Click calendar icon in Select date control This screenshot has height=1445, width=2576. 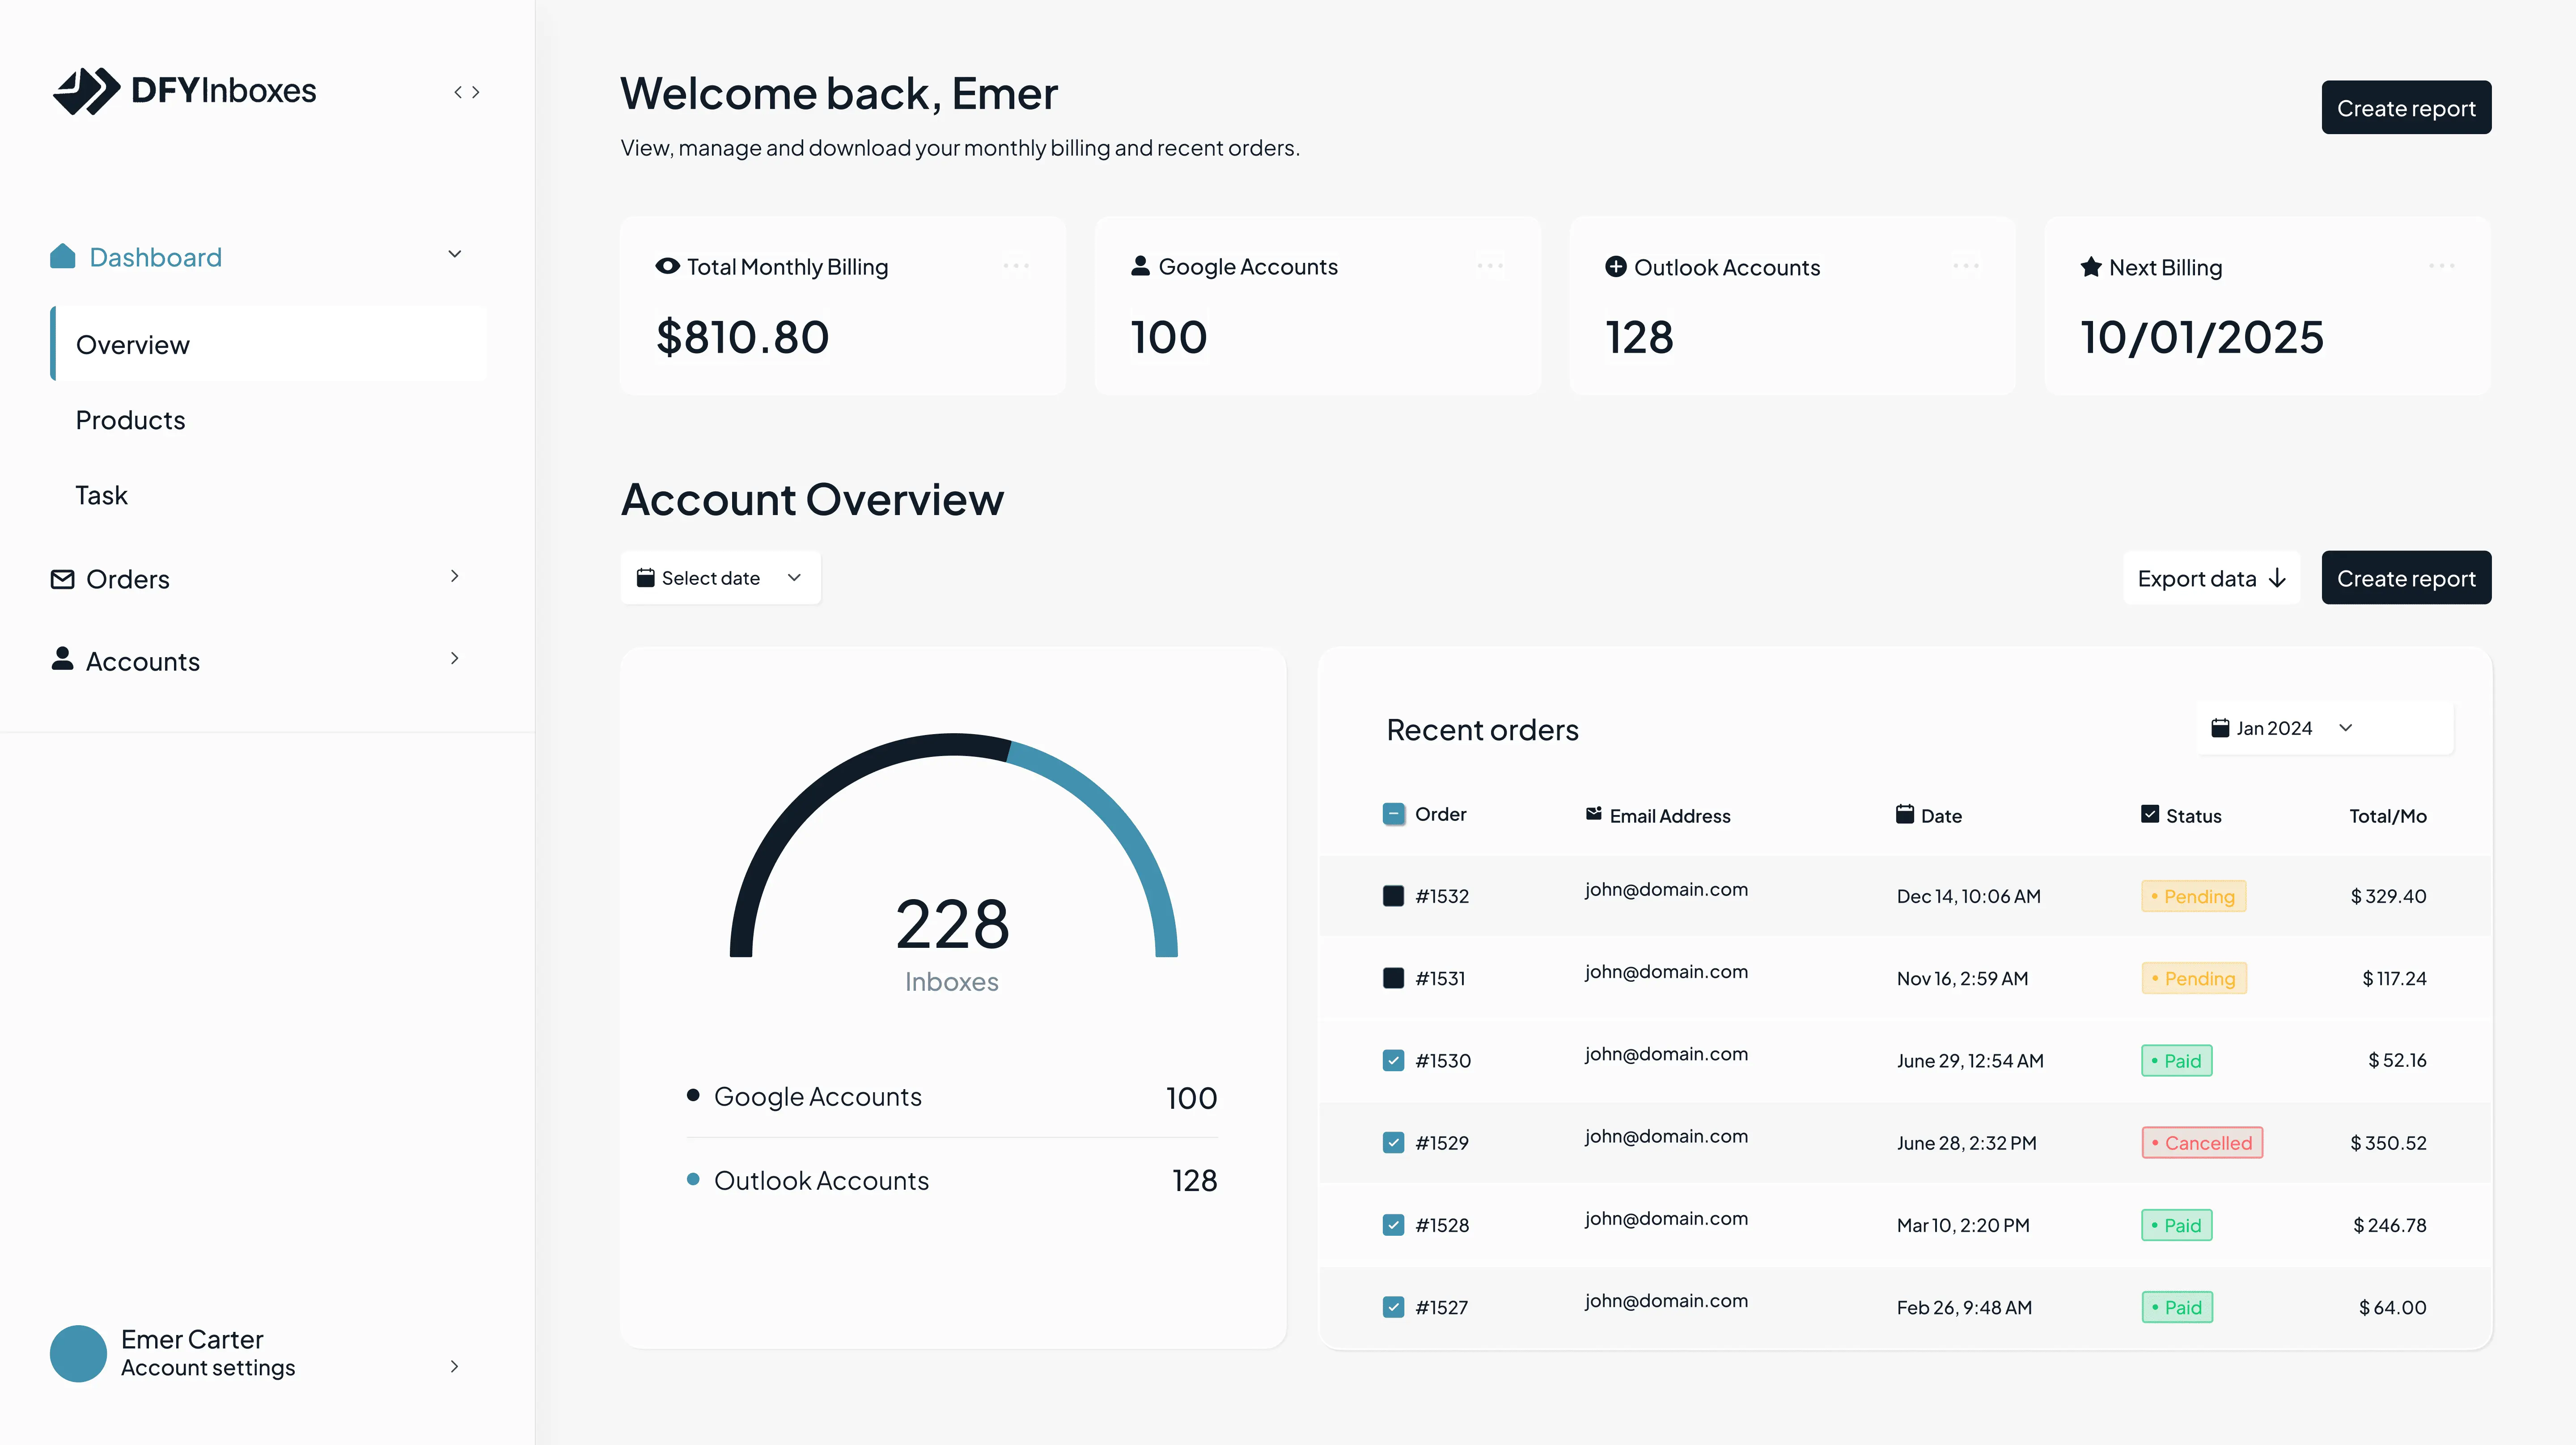pyautogui.click(x=646, y=577)
